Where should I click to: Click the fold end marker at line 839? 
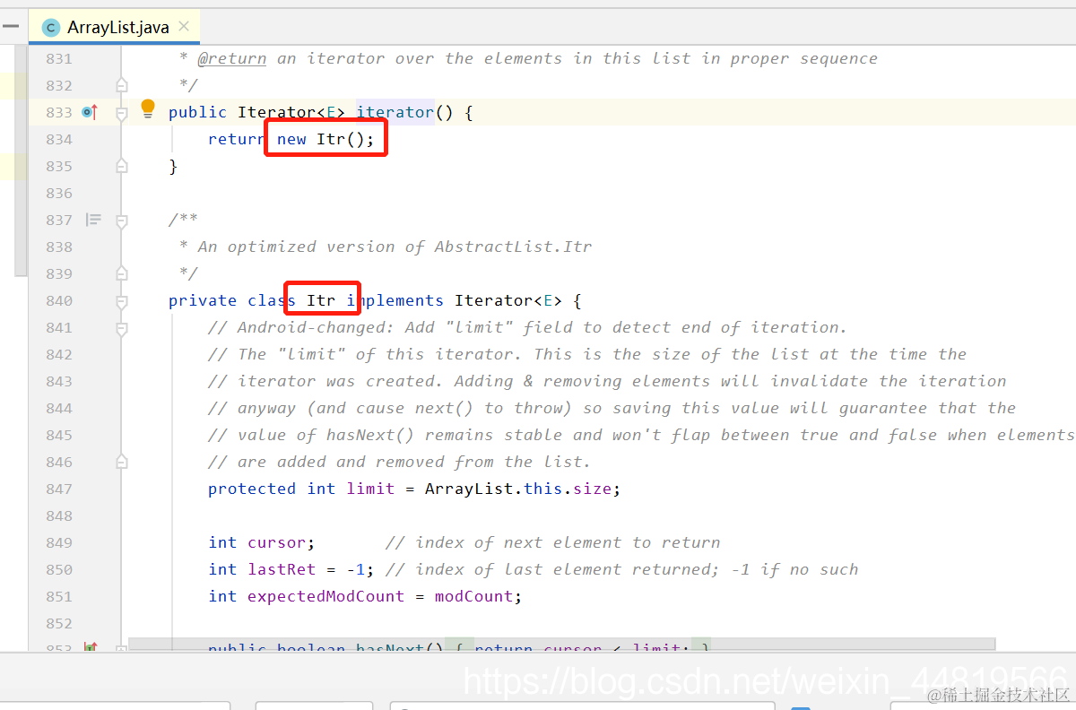[122, 273]
